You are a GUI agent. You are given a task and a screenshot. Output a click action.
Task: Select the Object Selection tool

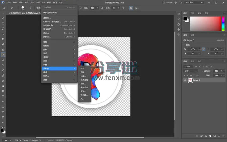coord(3,34)
